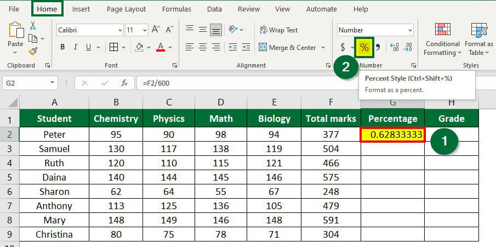The height and width of the screenshot is (247, 496).
Task: Select cell with total 575
Action: pos(331,177)
